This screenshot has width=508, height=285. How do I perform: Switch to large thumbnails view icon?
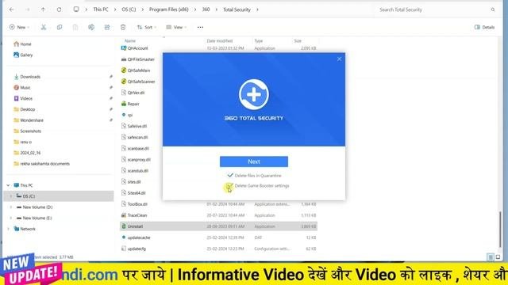tap(498, 257)
